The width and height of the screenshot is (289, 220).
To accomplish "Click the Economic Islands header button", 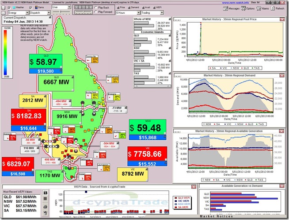I will (x=152, y=32).
